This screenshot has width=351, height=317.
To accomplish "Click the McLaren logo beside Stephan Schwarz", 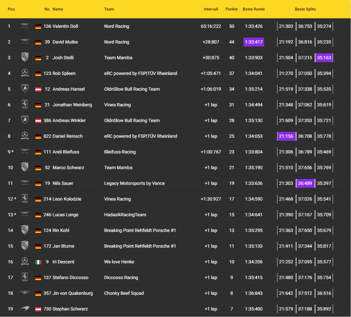I will (25, 308).
